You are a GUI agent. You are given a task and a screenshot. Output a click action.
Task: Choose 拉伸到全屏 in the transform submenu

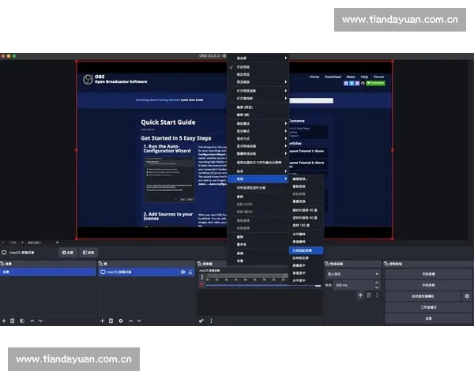click(x=307, y=258)
